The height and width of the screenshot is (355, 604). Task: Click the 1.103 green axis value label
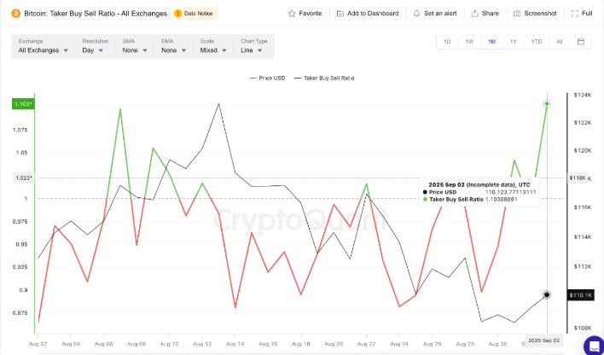[23, 104]
